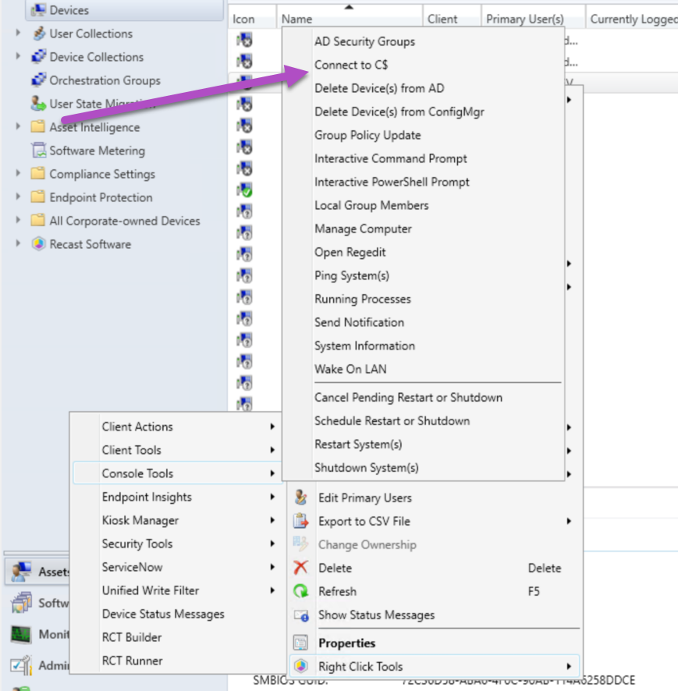Select Wake On LAN entry
Screen dimensions: 678x691
[350, 369]
